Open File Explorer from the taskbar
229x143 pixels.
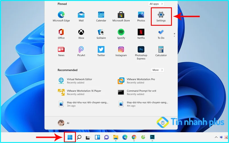pos(116,137)
